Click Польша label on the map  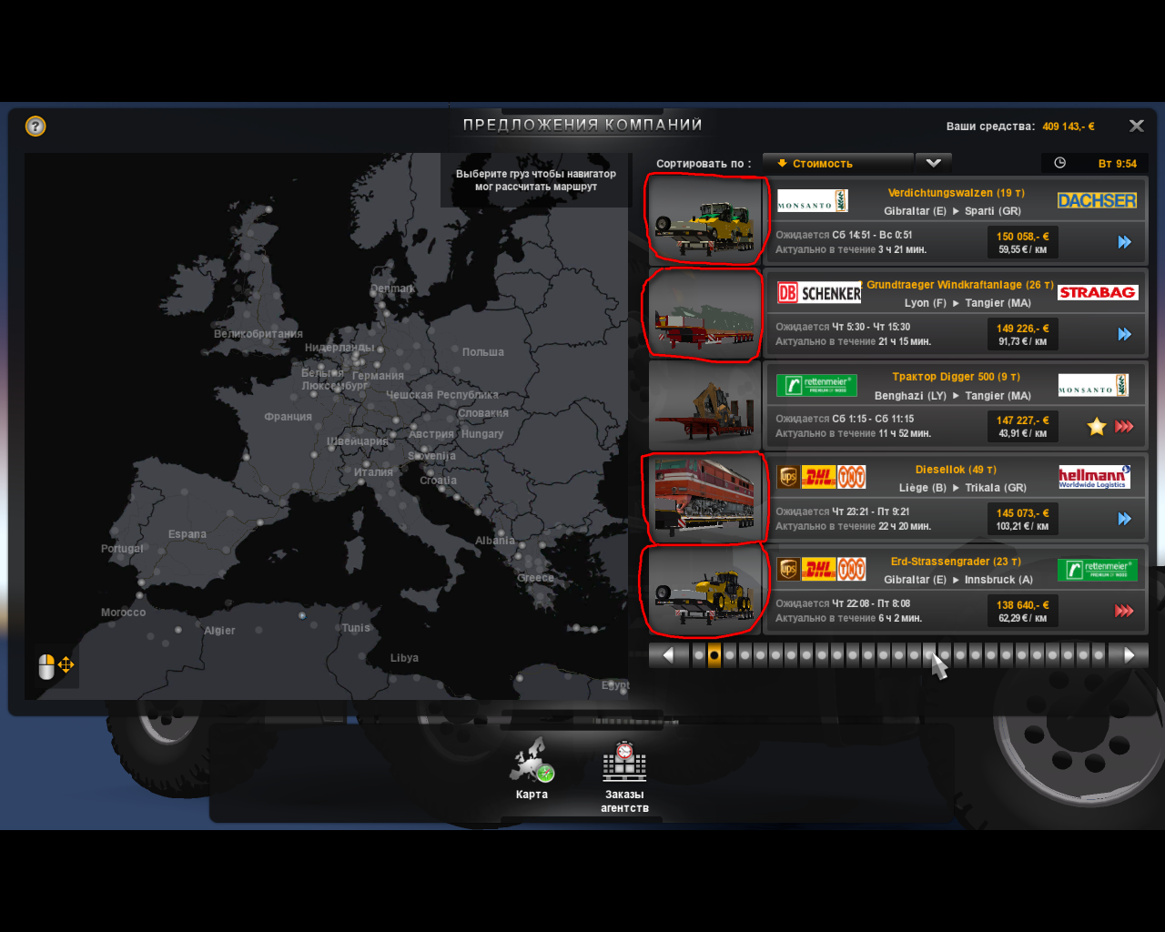tap(482, 352)
